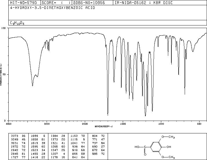The image size is (207, 160).
Task: Select peak table entry 690
Action: tap(98, 146)
